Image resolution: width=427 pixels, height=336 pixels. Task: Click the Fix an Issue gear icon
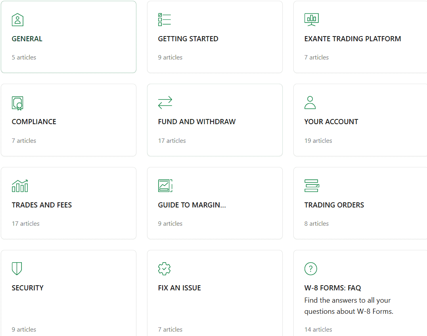[x=164, y=269]
